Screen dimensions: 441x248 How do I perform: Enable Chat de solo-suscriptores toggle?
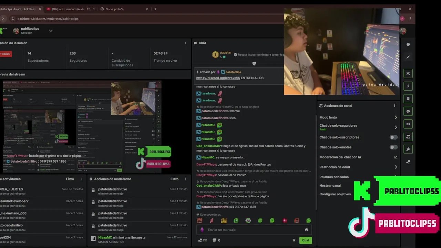[393, 137]
